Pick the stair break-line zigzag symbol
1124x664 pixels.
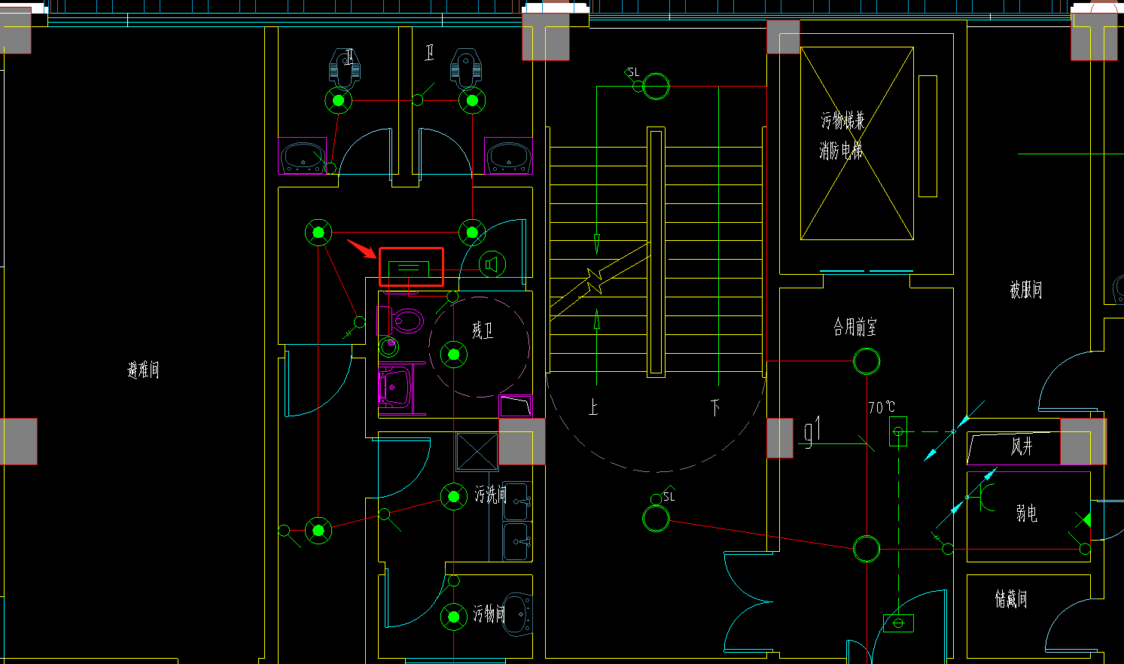(595, 281)
